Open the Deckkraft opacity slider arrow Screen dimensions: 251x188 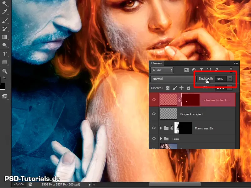point(230,79)
